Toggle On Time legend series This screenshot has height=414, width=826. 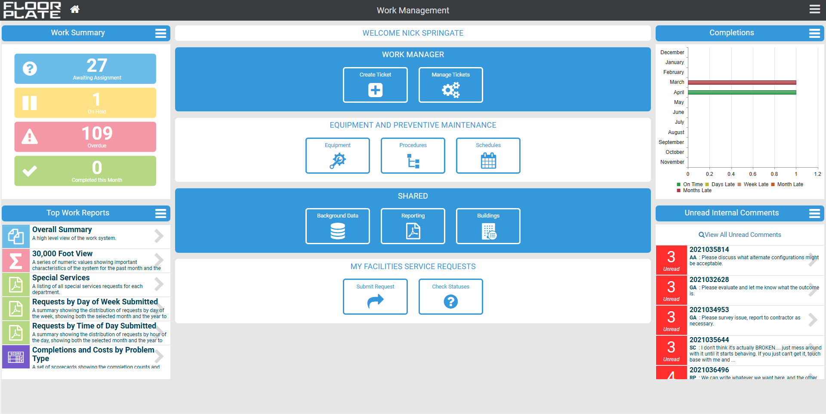pyautogui.click(x=690, y=184)
